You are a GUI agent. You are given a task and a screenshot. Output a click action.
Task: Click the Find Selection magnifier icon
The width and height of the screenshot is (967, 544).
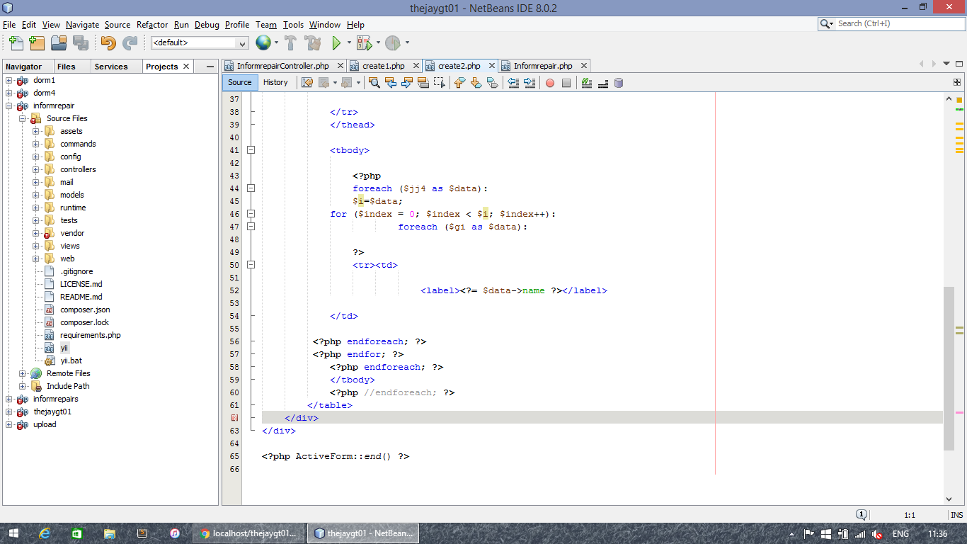374,83
